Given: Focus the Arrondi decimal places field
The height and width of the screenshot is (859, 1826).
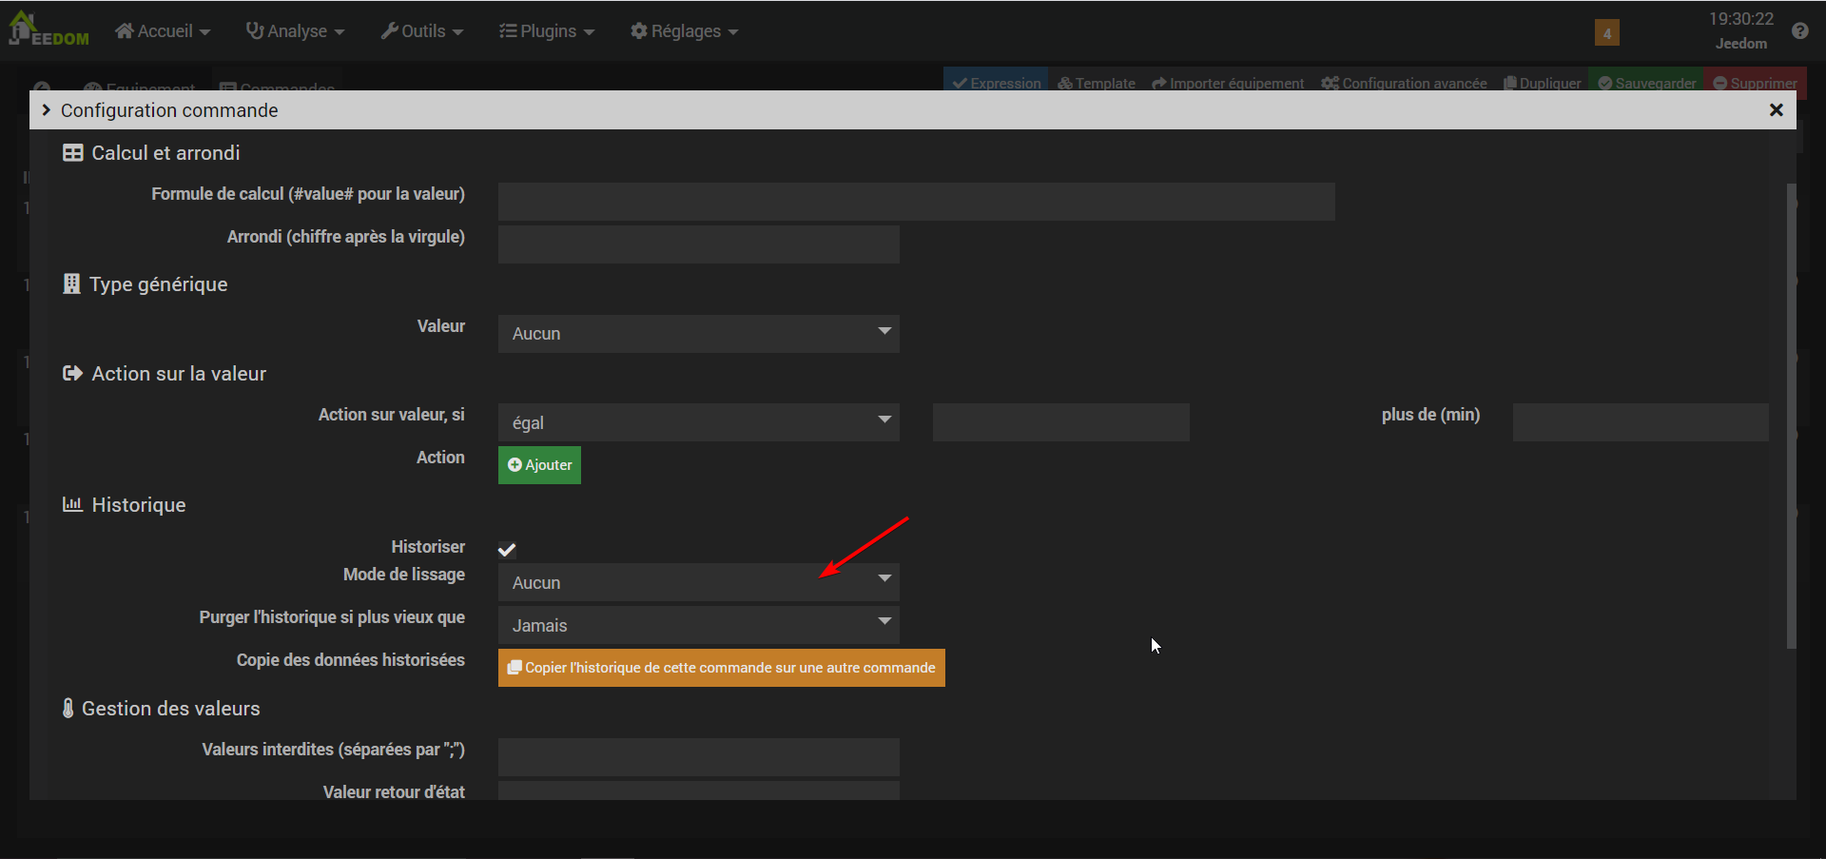Looking at the screenshot, I should coord(698,244).
